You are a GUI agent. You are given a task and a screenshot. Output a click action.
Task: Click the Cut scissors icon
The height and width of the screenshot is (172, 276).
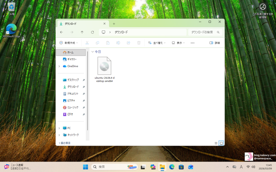tap(87, 43)
